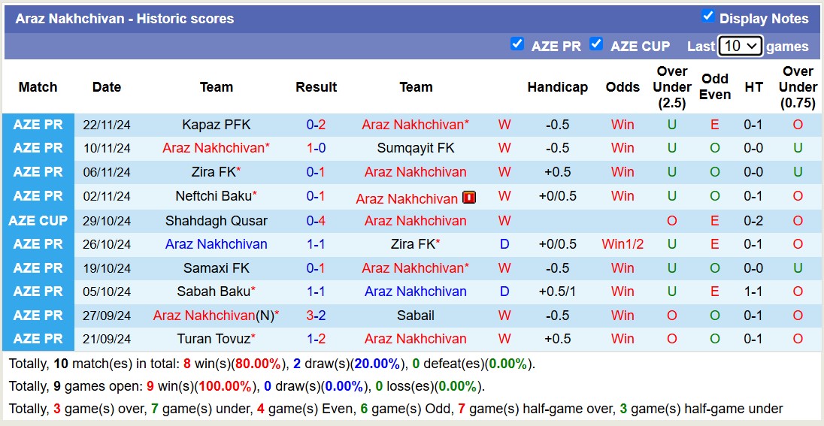The height and width of the screenshot is (426, 824).
Task: Click the red card icon beside Araz Nakhchivan
Action: click(x=469, y=198)
